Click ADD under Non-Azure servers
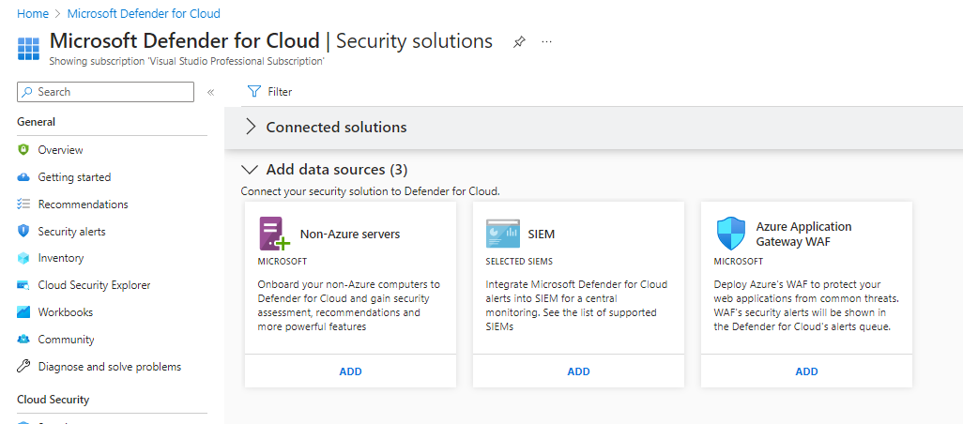 pos(350,371)
